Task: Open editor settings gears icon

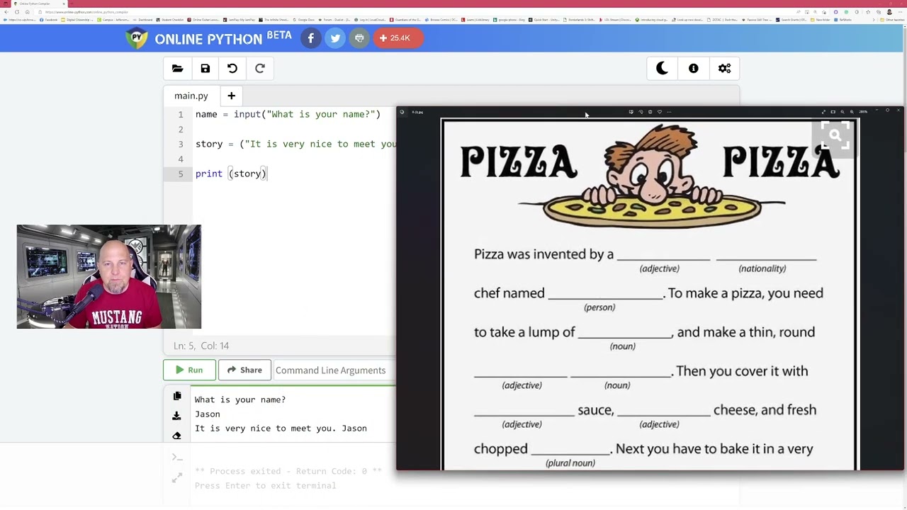Action: coord(724,69)
